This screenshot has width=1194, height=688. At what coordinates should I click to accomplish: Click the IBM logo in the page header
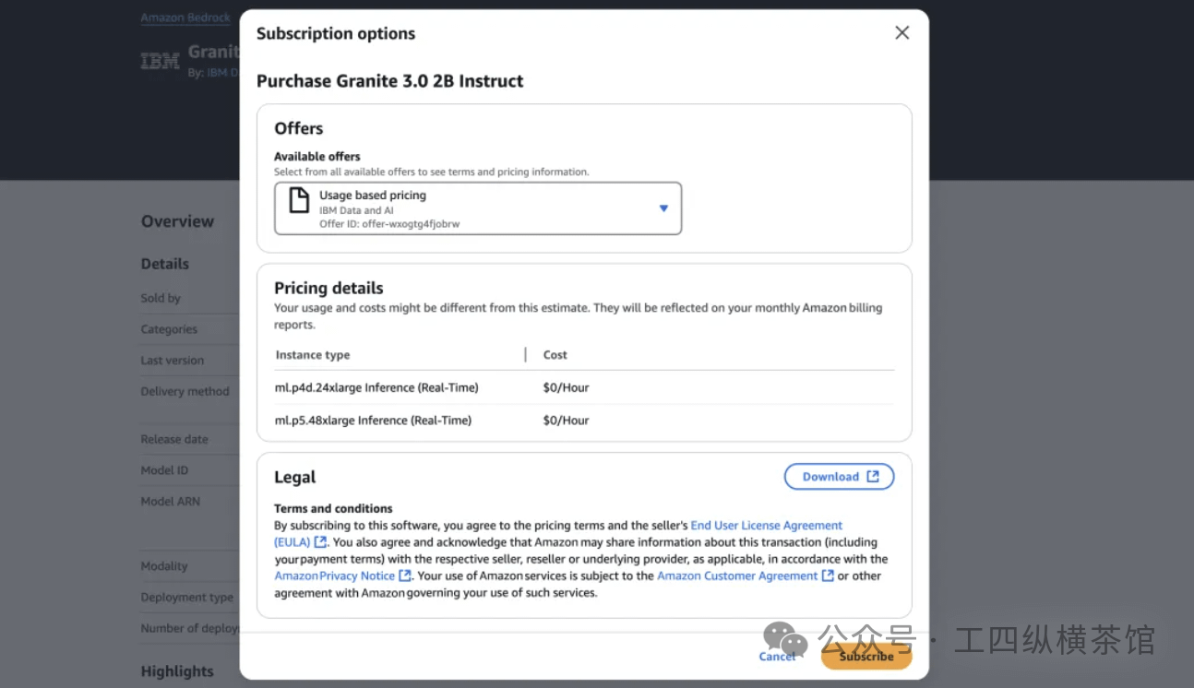(160, 62)
